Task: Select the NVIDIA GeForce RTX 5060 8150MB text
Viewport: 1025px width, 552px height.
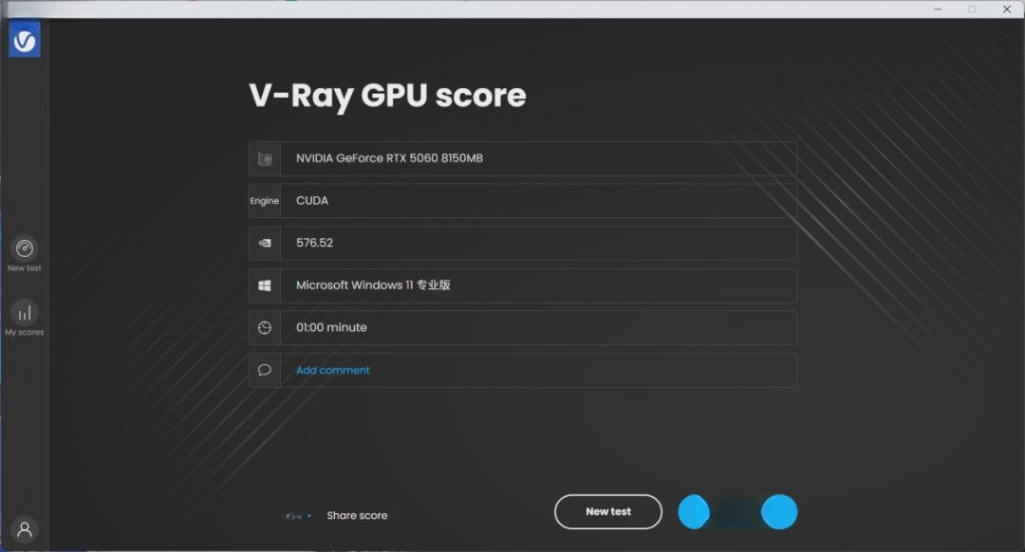Action: 390,158
